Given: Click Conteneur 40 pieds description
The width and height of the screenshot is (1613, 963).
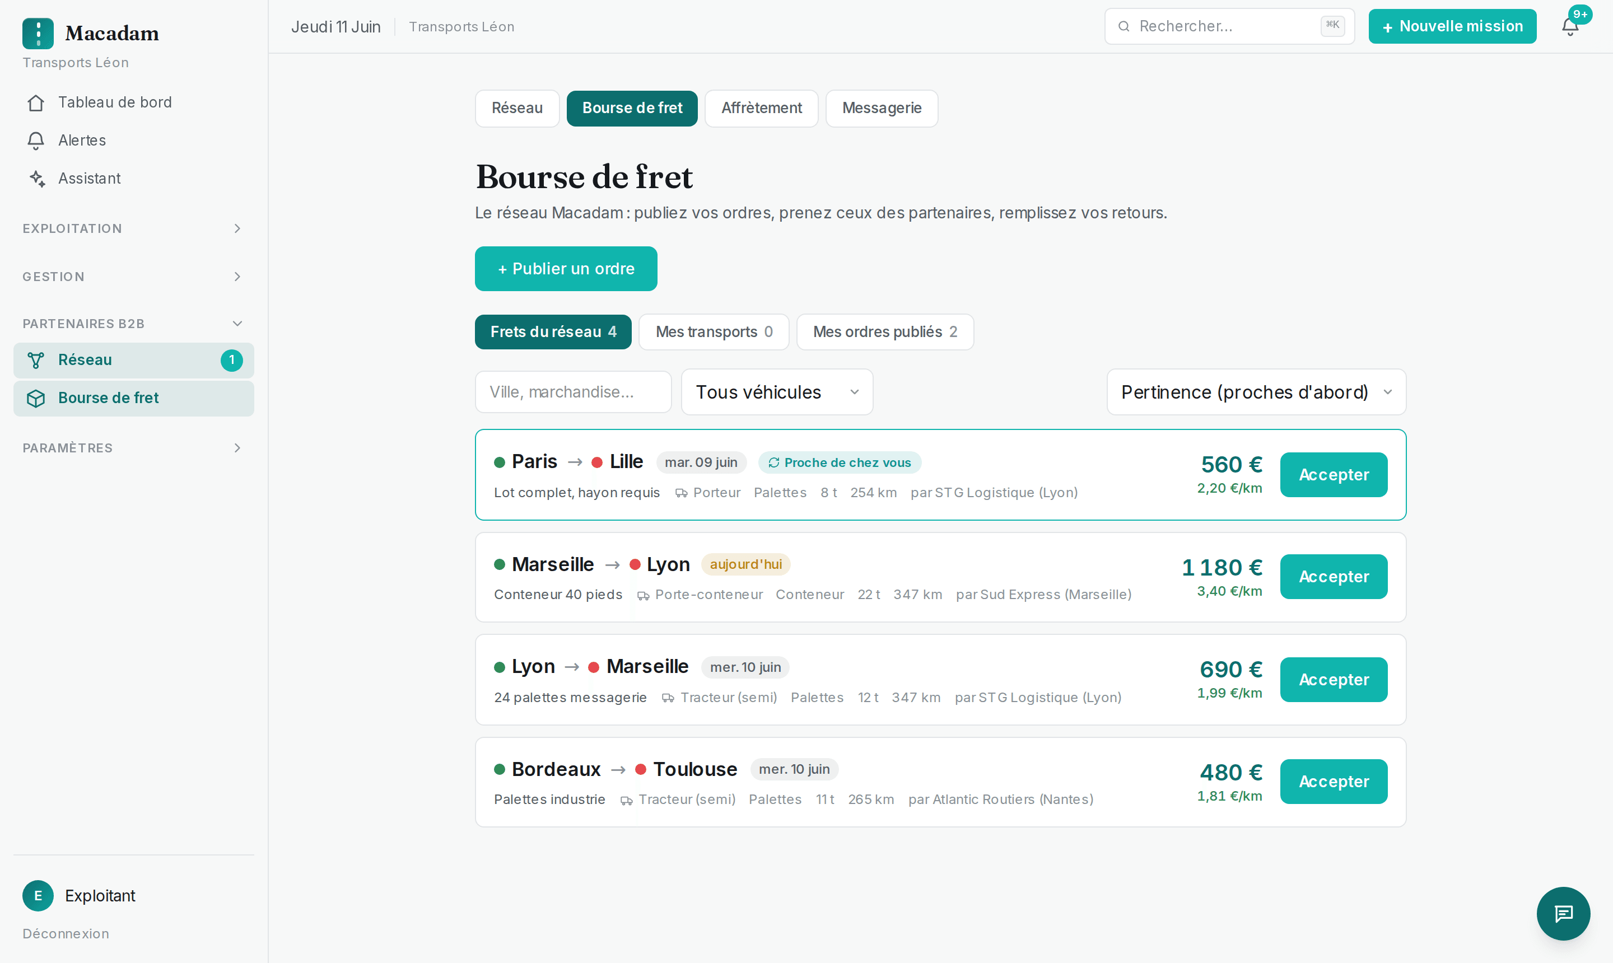Looking at the screenshot, I should tap(558, 595).
